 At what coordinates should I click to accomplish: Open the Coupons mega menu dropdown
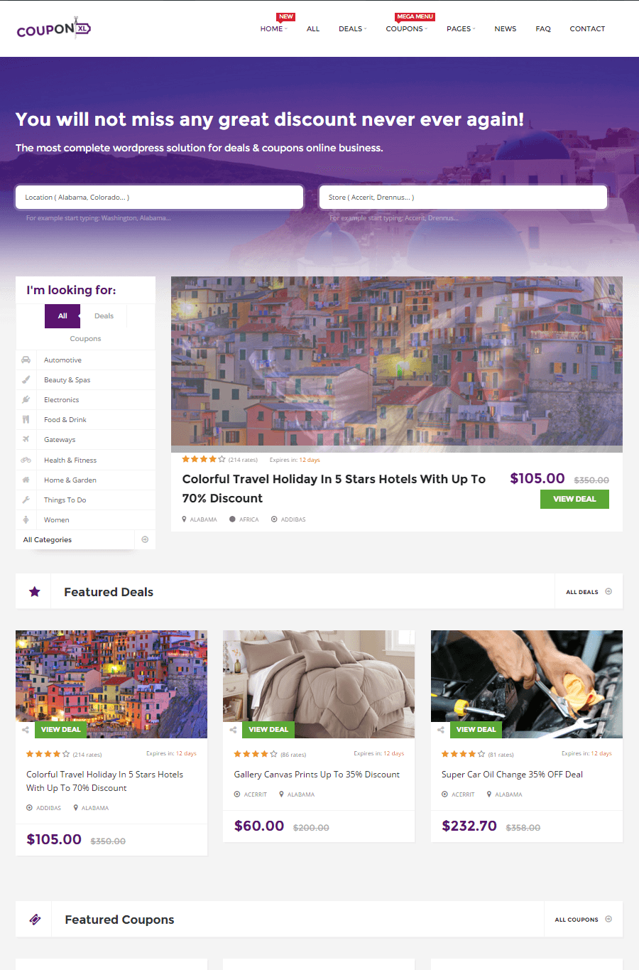point(407,28)
